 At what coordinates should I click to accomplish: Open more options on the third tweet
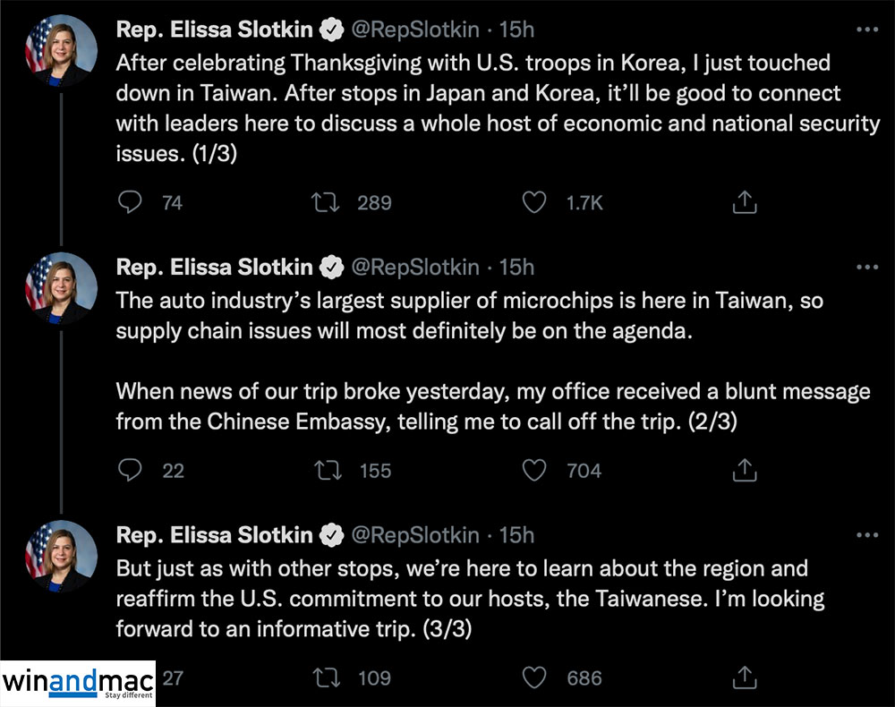point(867,535)
